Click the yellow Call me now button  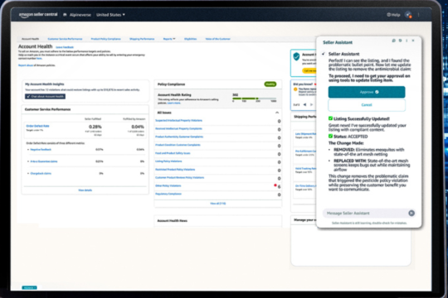(309, 70)
